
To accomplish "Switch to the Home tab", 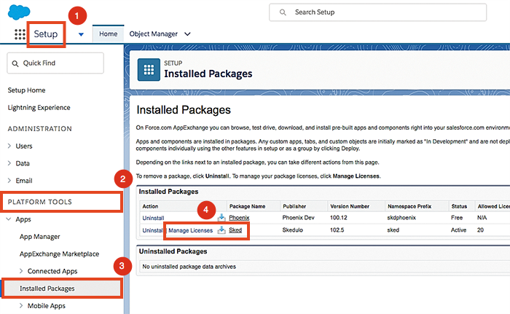I will pos(109,34).
